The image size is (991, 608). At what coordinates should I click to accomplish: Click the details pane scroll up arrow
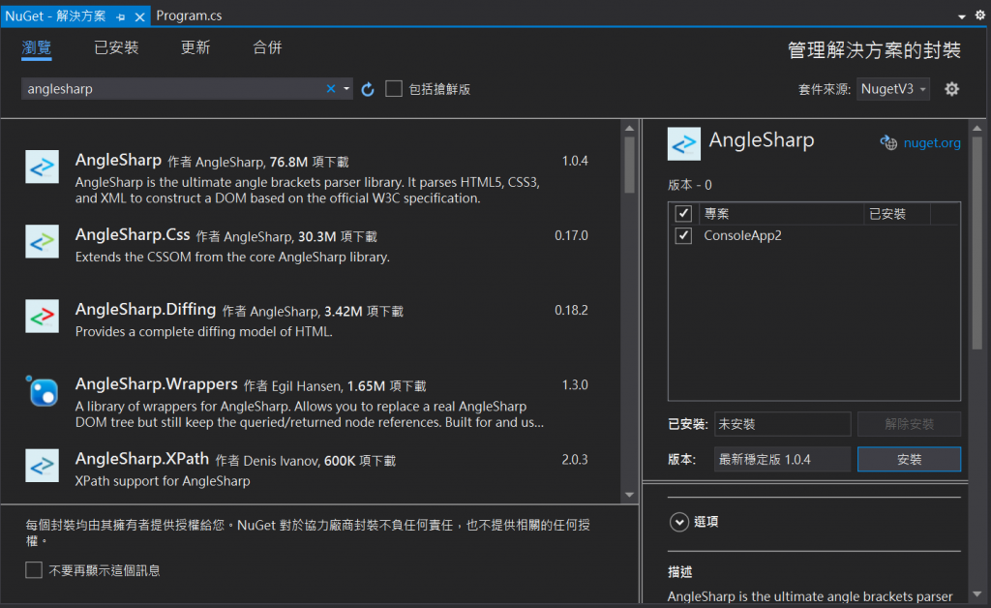pyautogui.click(x=977, y=129)
